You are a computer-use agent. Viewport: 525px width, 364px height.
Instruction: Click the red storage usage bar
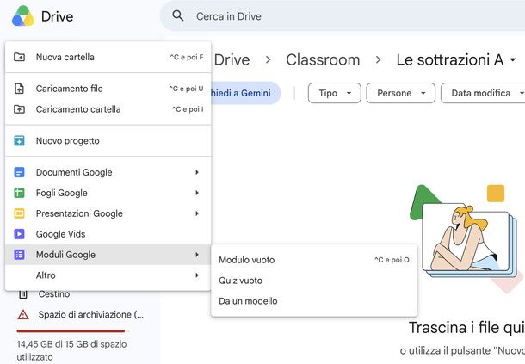[x=72, y=331]
